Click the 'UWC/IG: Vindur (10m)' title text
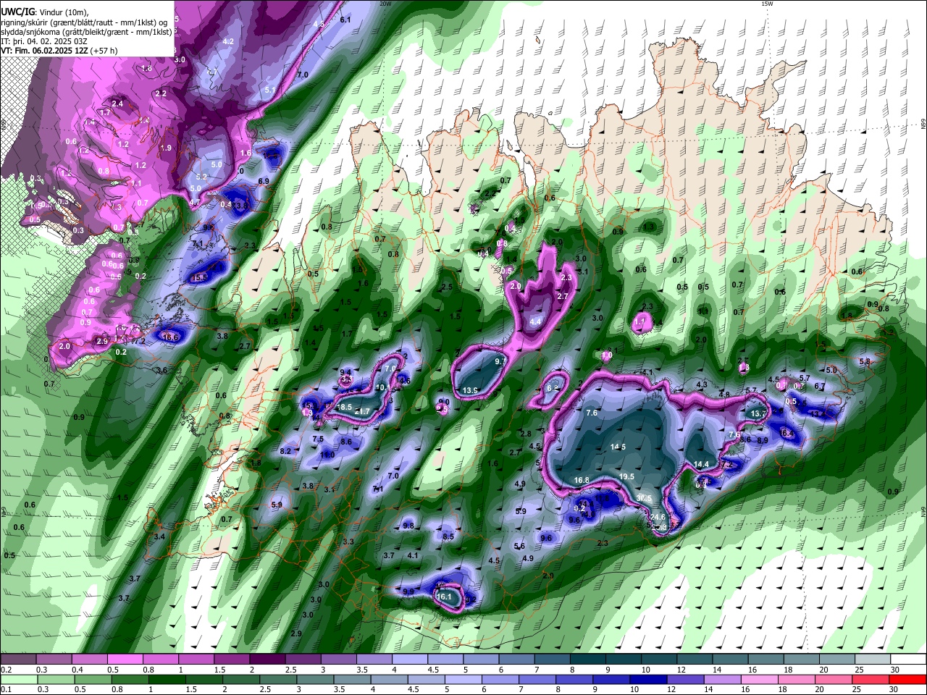The width and height of the screenshot is (927, 695). pos(44,12)
